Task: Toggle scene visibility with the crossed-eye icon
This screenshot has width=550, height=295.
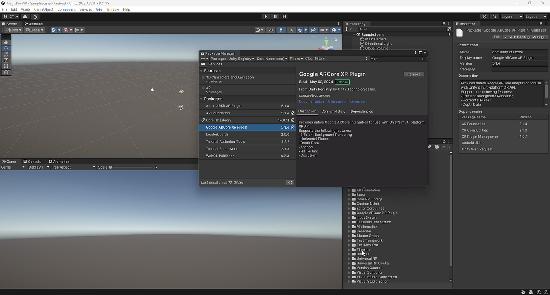Action: 313,29
